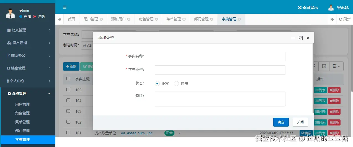This screenshot has width=353, height=147.
Task: Open the columns dropdown grid button
Action: (x=337, y=66)
